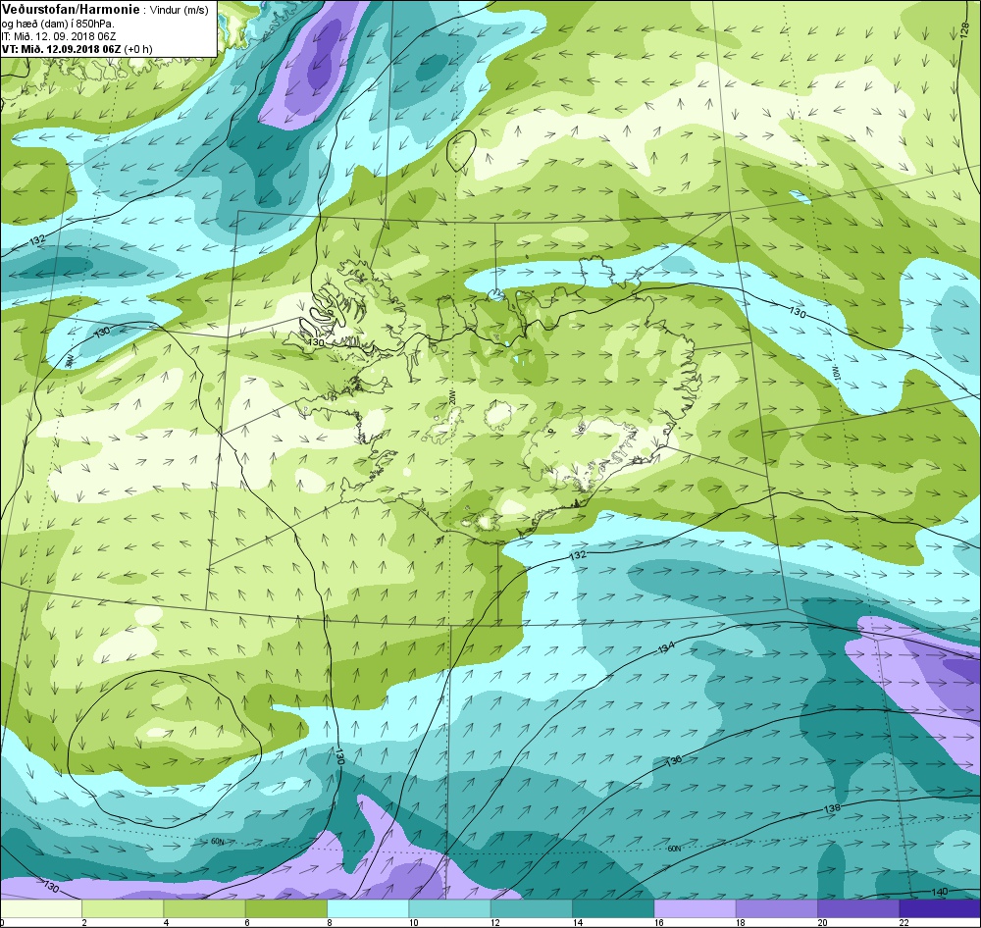This screenshot has height=928, width=981.
Task: Click the "20W" longitude label over Iceland
Action: pyautogui.click(x=451, y=398)
